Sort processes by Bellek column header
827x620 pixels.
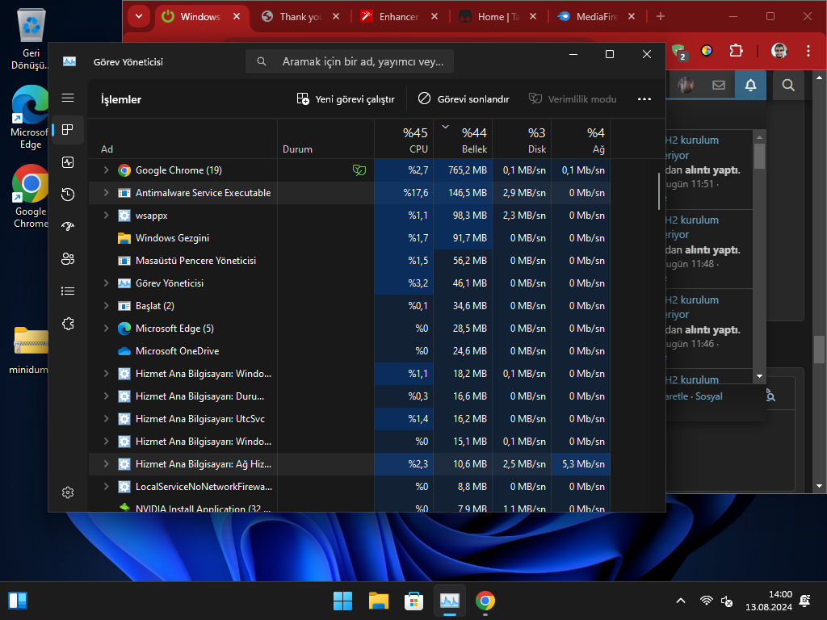(463, 139)
